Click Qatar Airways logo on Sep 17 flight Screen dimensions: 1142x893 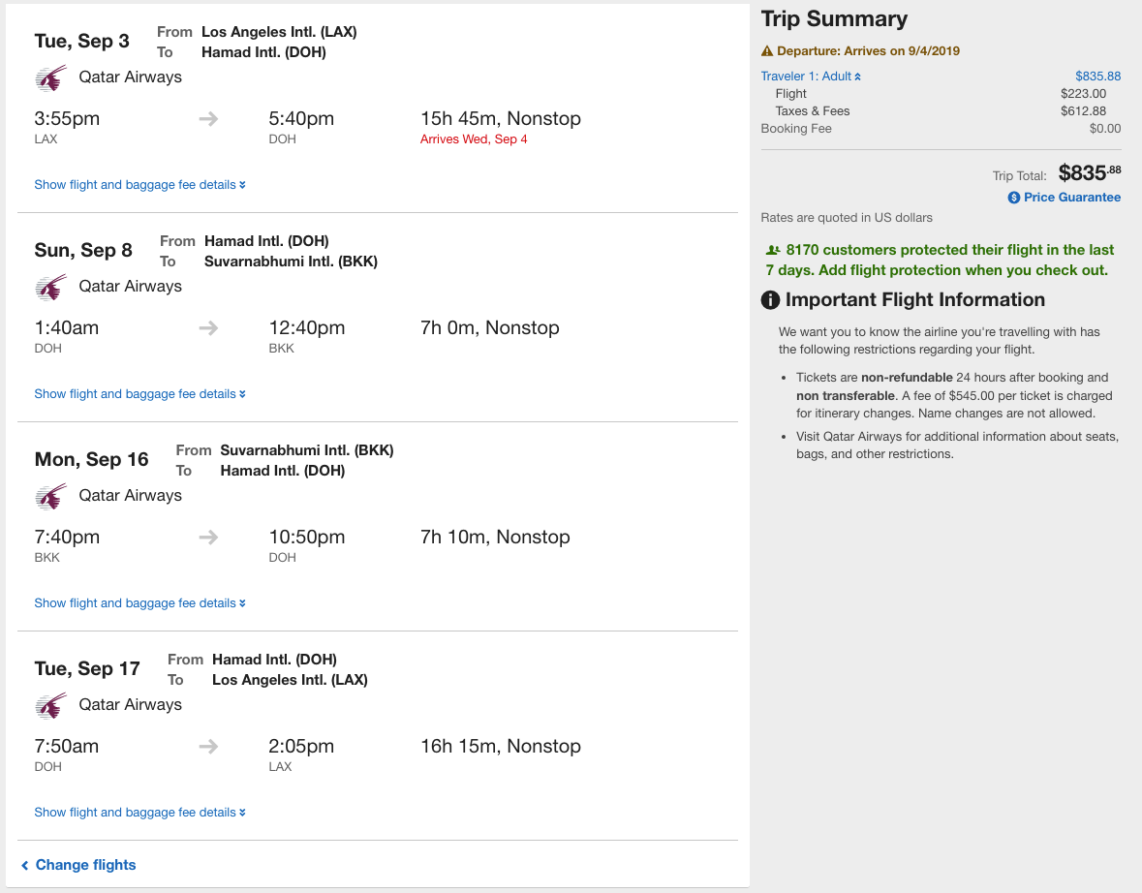pyautogui.click(x=50, y=705)
